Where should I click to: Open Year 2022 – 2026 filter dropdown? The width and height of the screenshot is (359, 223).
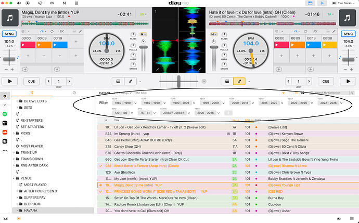coord(330,103)
